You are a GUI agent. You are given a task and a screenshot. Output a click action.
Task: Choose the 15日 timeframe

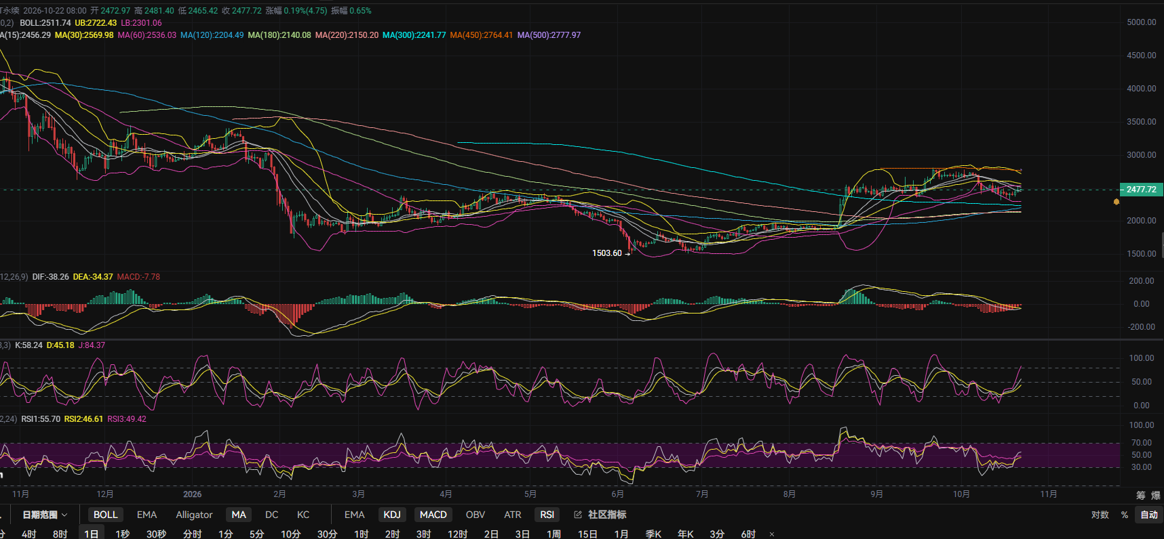click(588, 534)
